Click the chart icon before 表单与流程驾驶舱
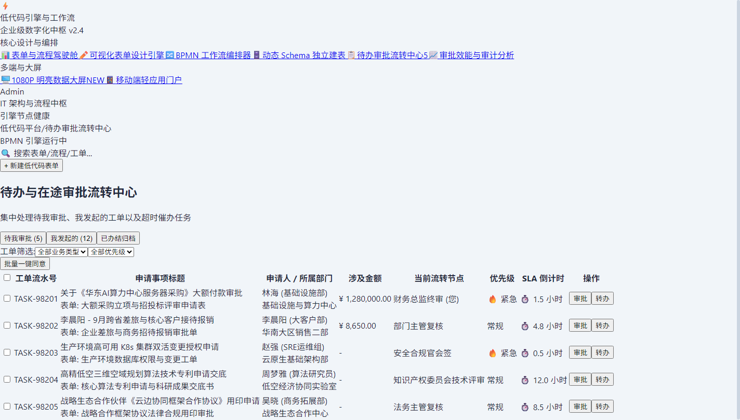This screenshot has width=740, height=420. click(5, 55)
